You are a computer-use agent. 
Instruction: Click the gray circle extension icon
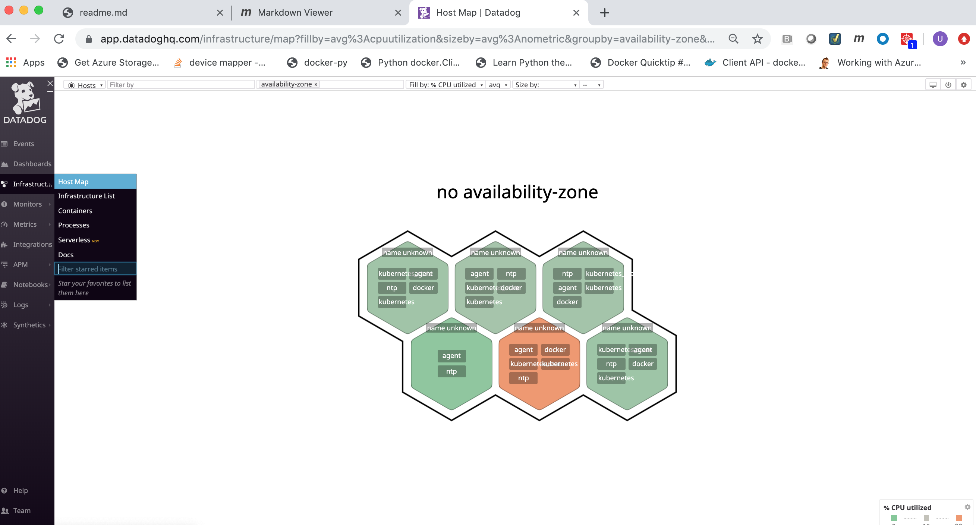point(811,39)
